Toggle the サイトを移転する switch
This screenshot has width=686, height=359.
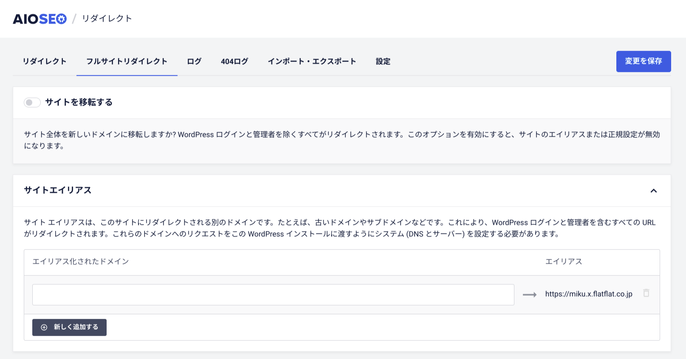point(32,102)
